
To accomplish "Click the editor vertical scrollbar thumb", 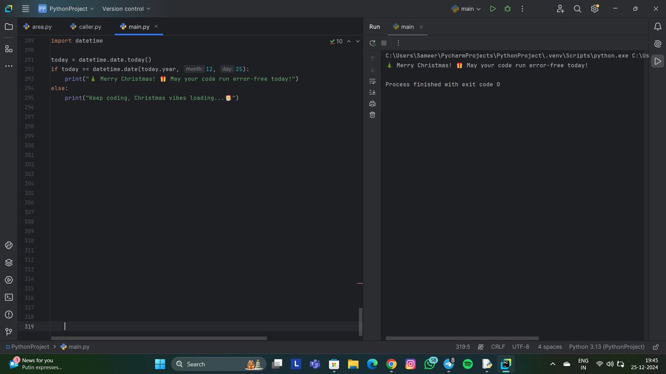I will point(360,322).
